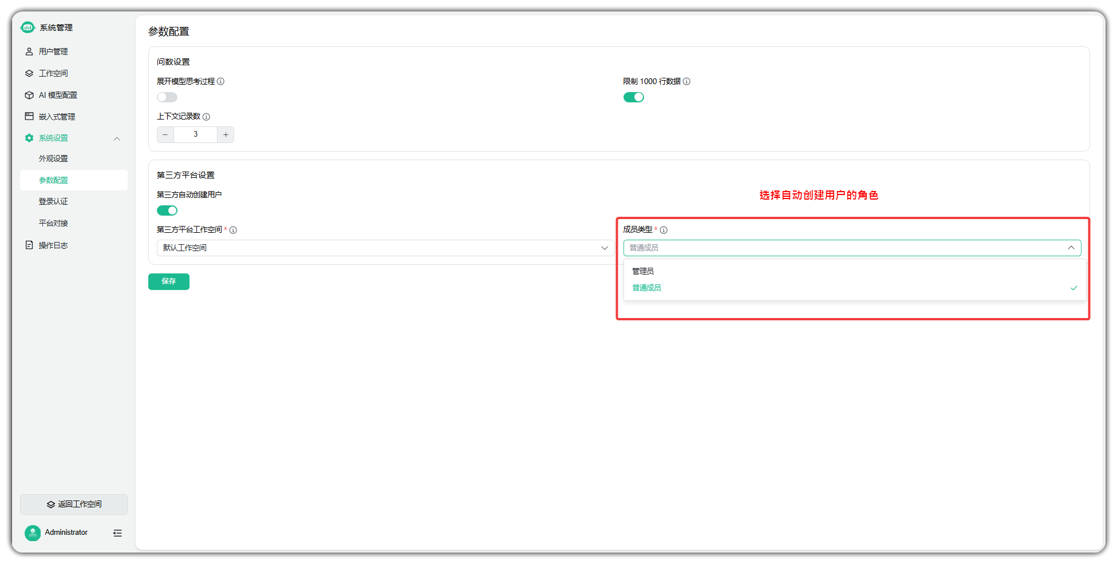This screenshot has height=564, width=1117.
Task: Collapse the 系统设置 menu section
Action: (117, 138)
